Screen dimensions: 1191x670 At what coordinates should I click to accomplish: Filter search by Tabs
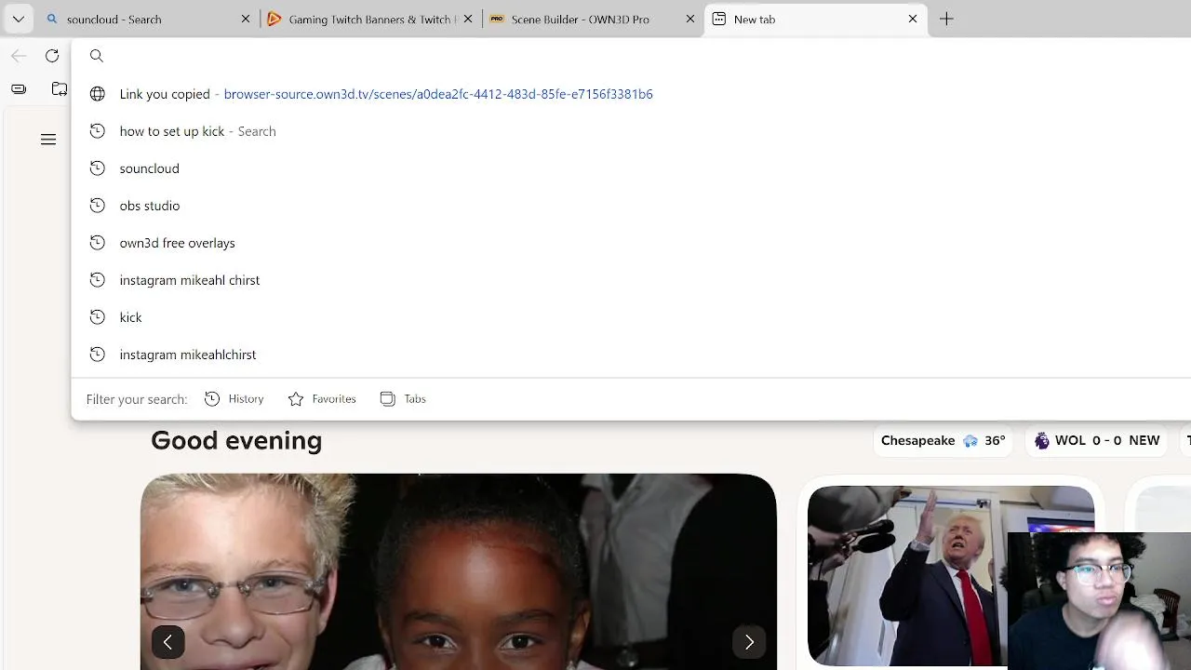[403, 398]
